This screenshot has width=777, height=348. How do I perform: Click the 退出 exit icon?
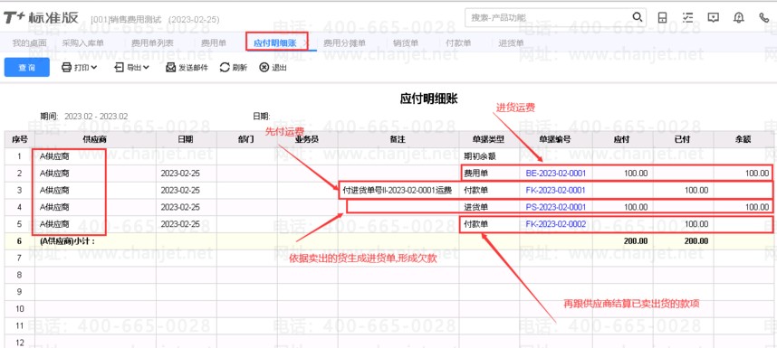click(x=264, y=67)
